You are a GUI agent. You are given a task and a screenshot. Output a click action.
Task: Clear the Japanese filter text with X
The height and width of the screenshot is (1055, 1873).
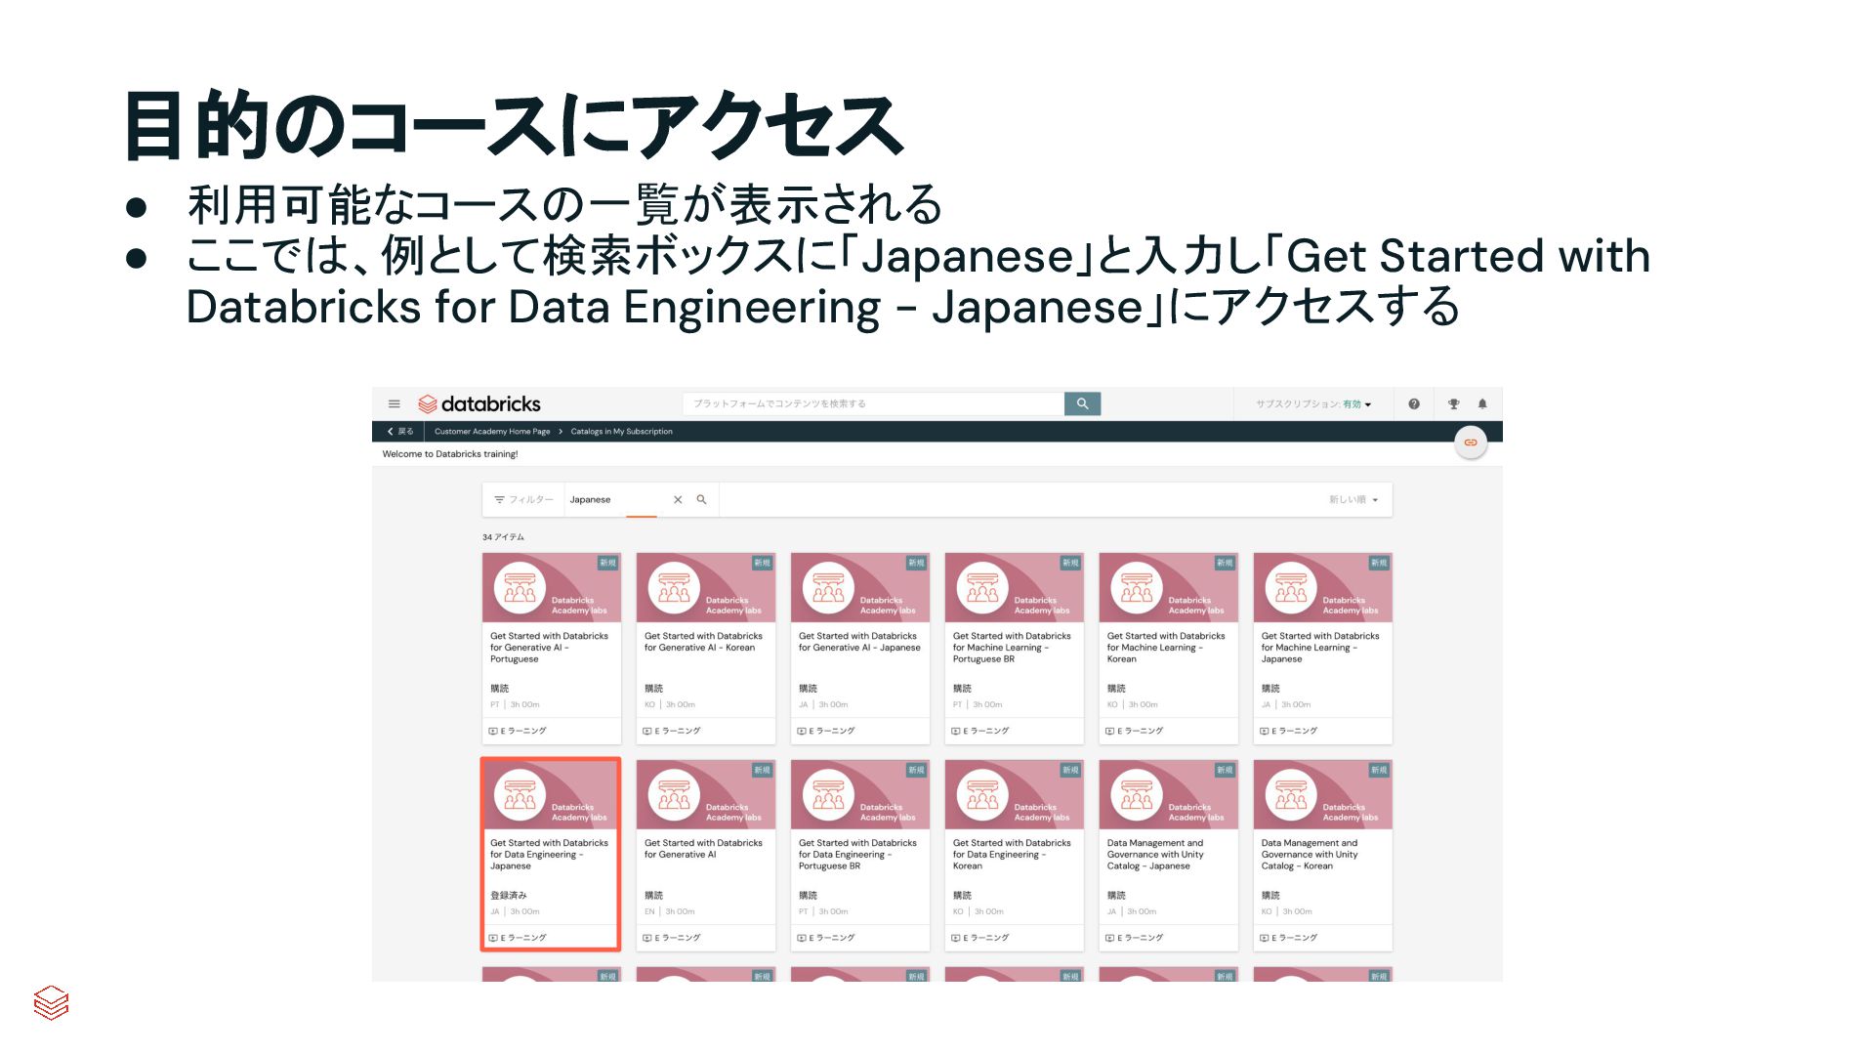tap(678, 499)
